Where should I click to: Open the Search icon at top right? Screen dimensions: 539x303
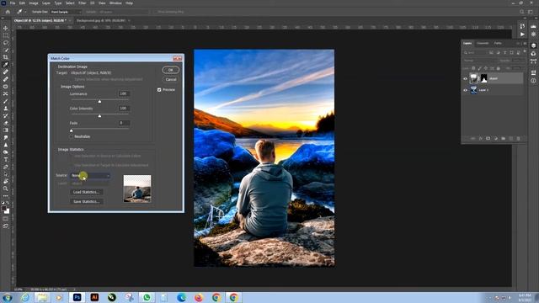click(x=522, y=12)
